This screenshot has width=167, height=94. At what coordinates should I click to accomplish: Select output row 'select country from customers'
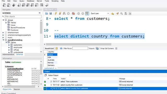[x=105, y=85]
